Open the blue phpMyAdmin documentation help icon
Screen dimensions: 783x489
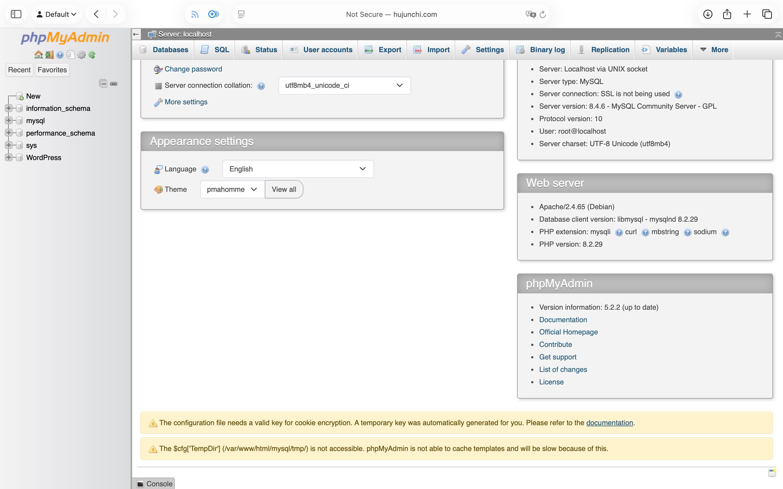60,55
